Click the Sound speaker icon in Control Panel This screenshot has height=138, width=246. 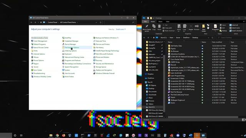pyautogui.click(x=32, y=67)
